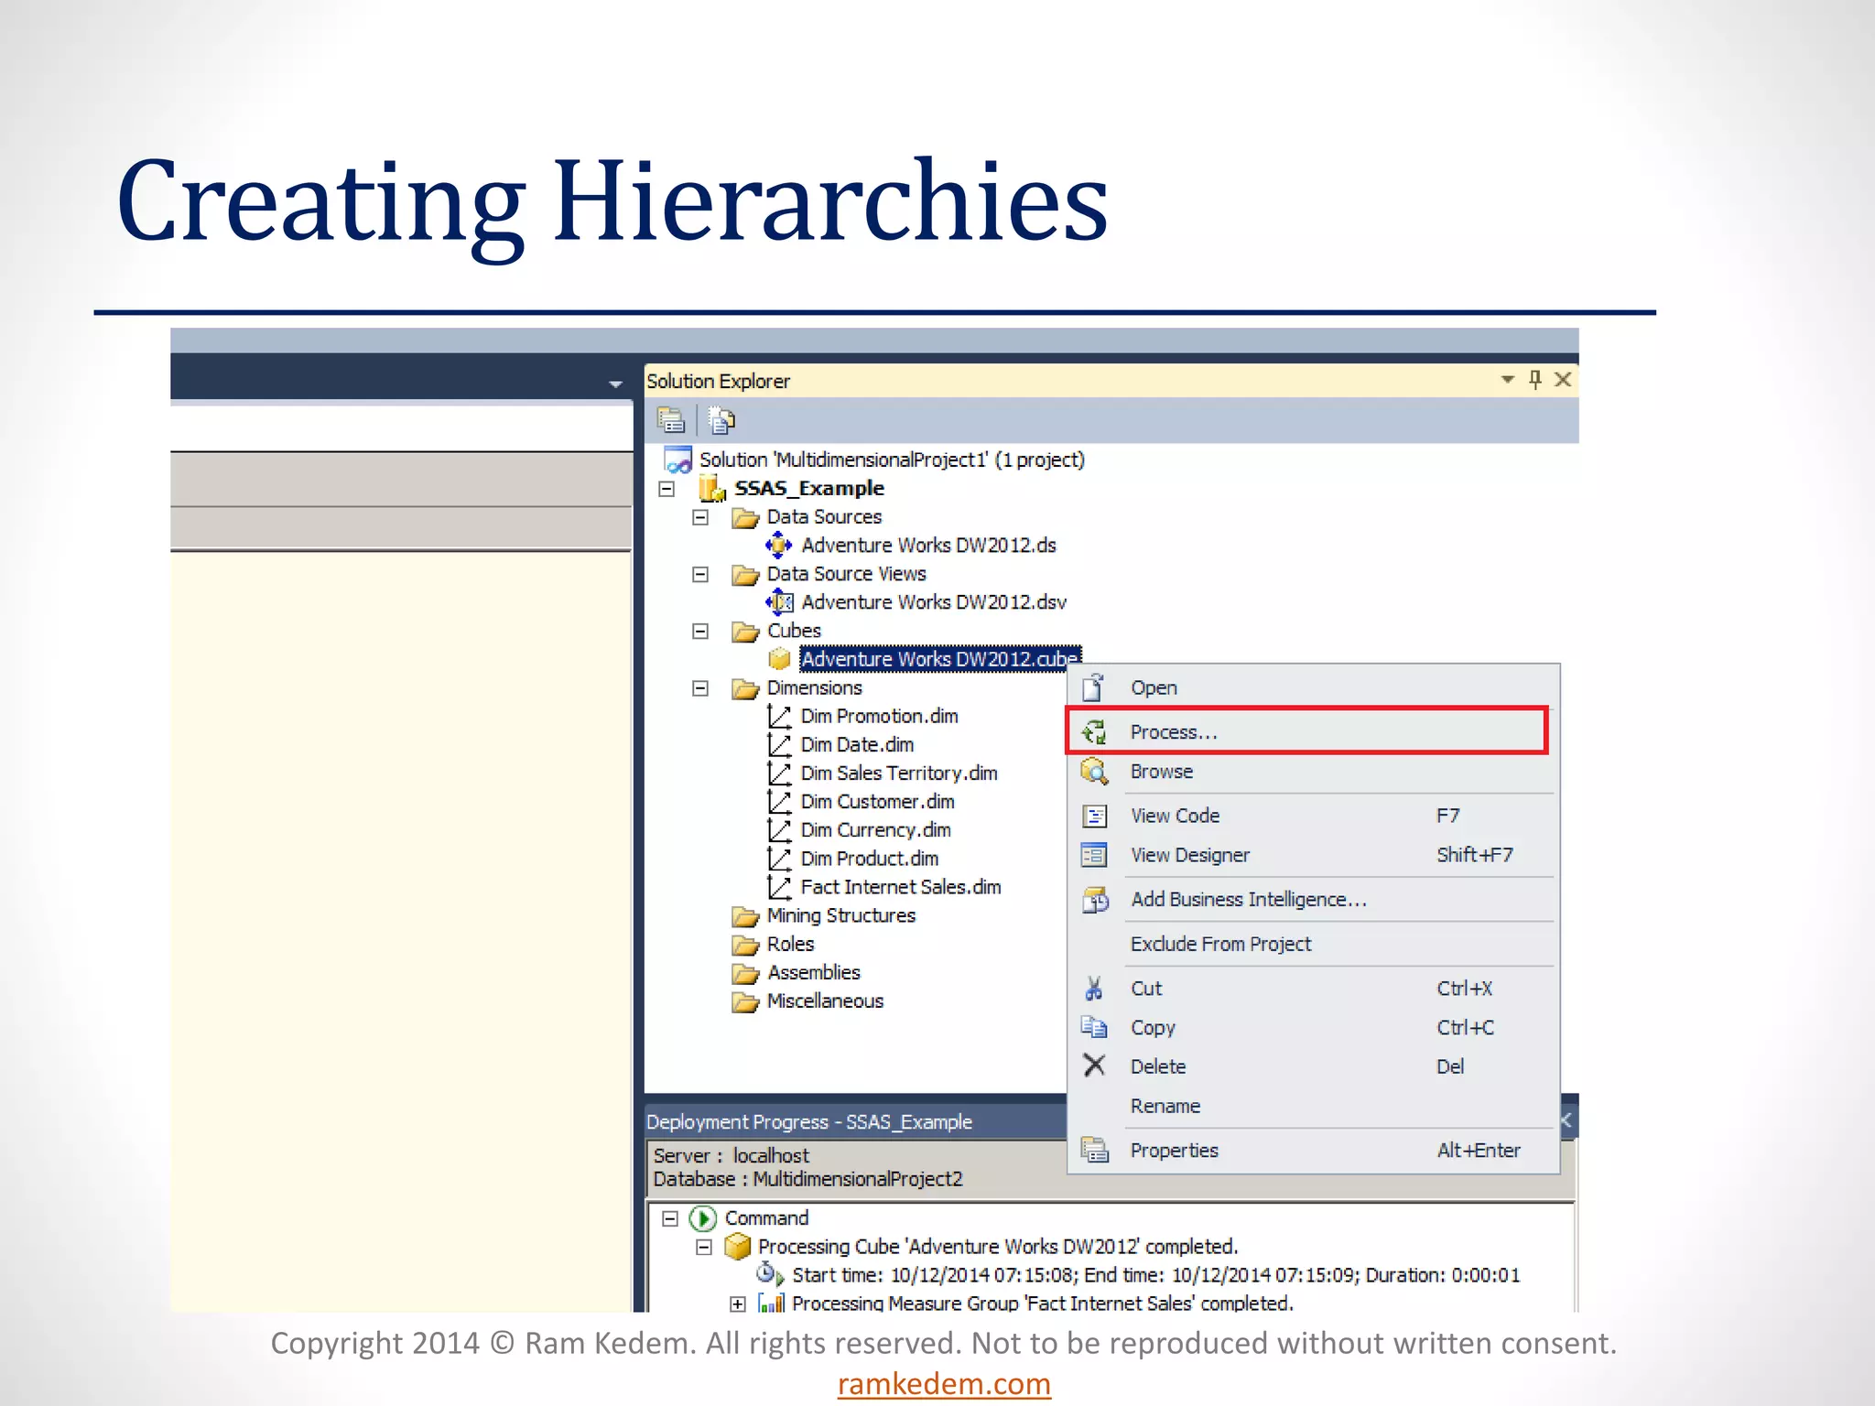Viewport: 1875px width, 1406px height.
Task: Open Solution Explorer window position dropdown arrow
Action: pyautogui.click(x=1507, y=379)
